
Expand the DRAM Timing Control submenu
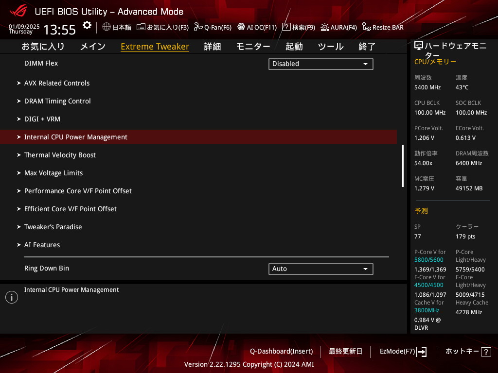pyautogui.click(x=57, y=101)
